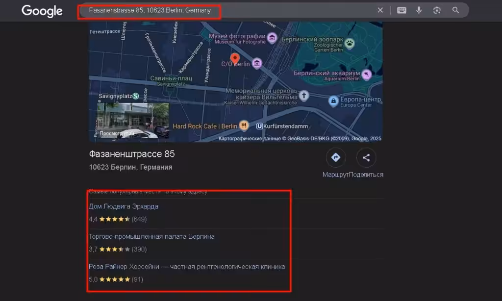Click the Музей фотографии museum marker icon
Viewport: 502px width, 301px height.
tap(272, 38)
